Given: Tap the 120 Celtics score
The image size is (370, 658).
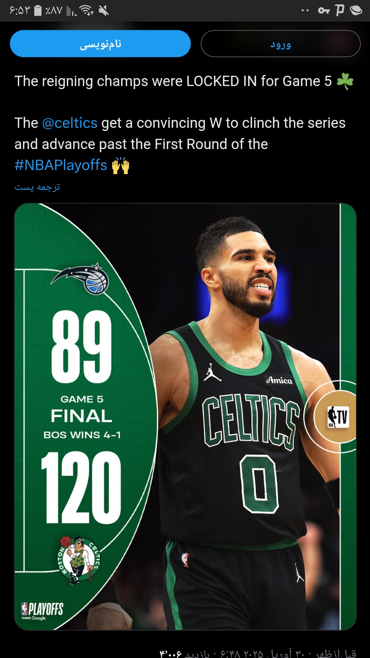Looking at the screenshot, I should [x=81, y=487].
